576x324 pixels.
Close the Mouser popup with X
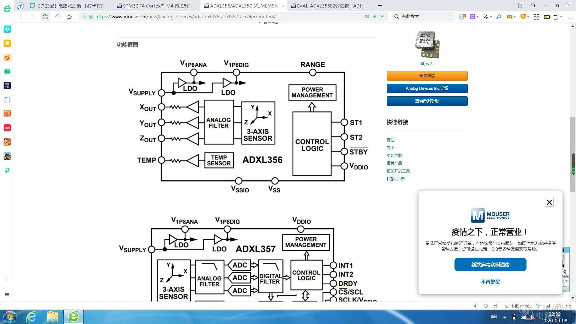[x=549, y=202]
